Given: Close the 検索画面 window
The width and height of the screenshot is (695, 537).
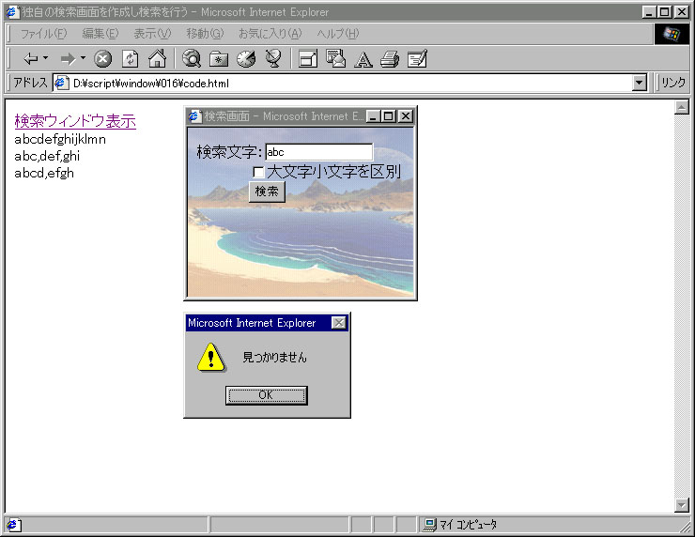Looking at the screenshot, I should point(405,116).
